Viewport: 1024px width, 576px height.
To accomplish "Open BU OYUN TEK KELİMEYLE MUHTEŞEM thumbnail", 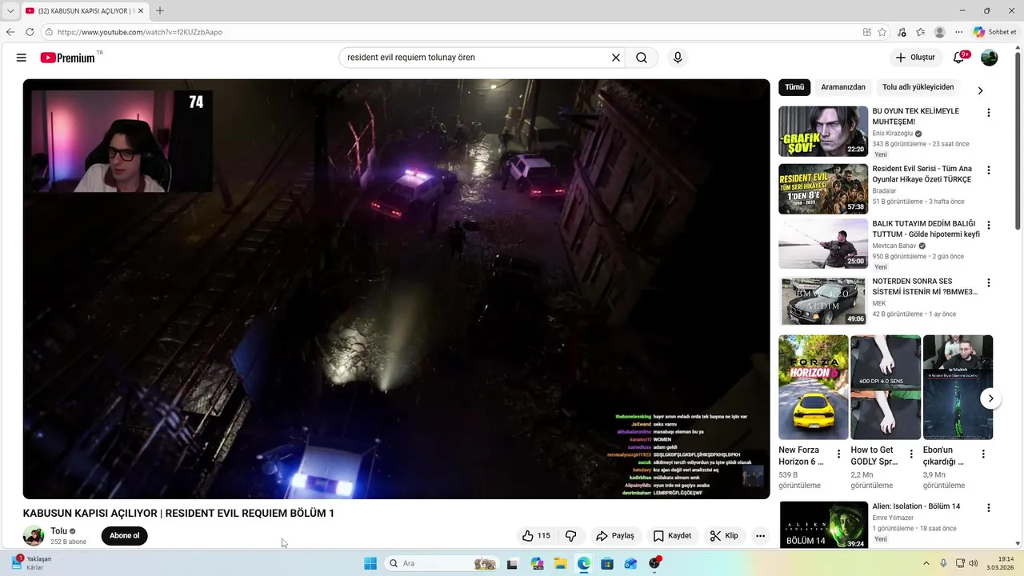I will pyautogui.click(x=823, y=131).
